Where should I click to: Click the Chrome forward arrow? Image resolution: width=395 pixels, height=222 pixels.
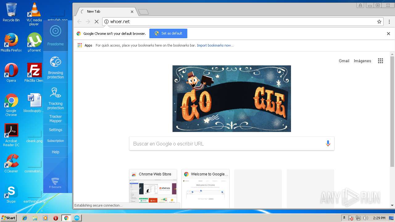pyautogui.click(x=88, y=22)
